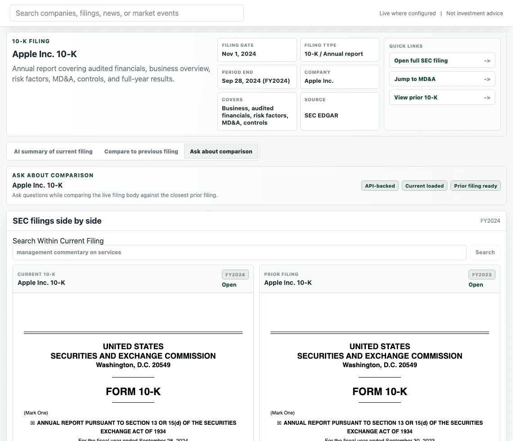Click the FY2023 badge in Prior Filing panel
The height and width of the screenshot is (441, 513).
click(481, 274)
